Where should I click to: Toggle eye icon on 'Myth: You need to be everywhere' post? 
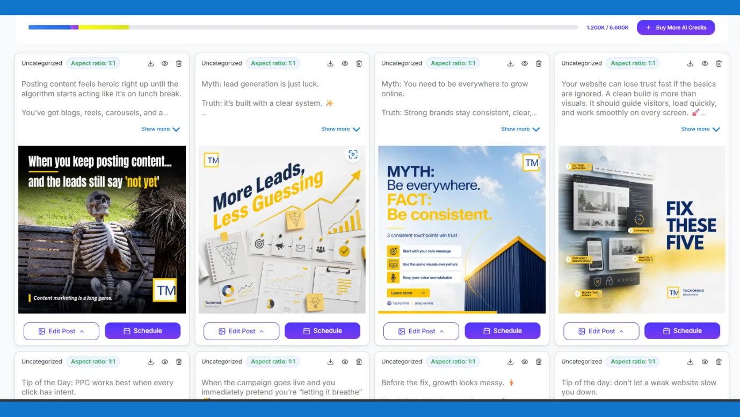point(525,63)
